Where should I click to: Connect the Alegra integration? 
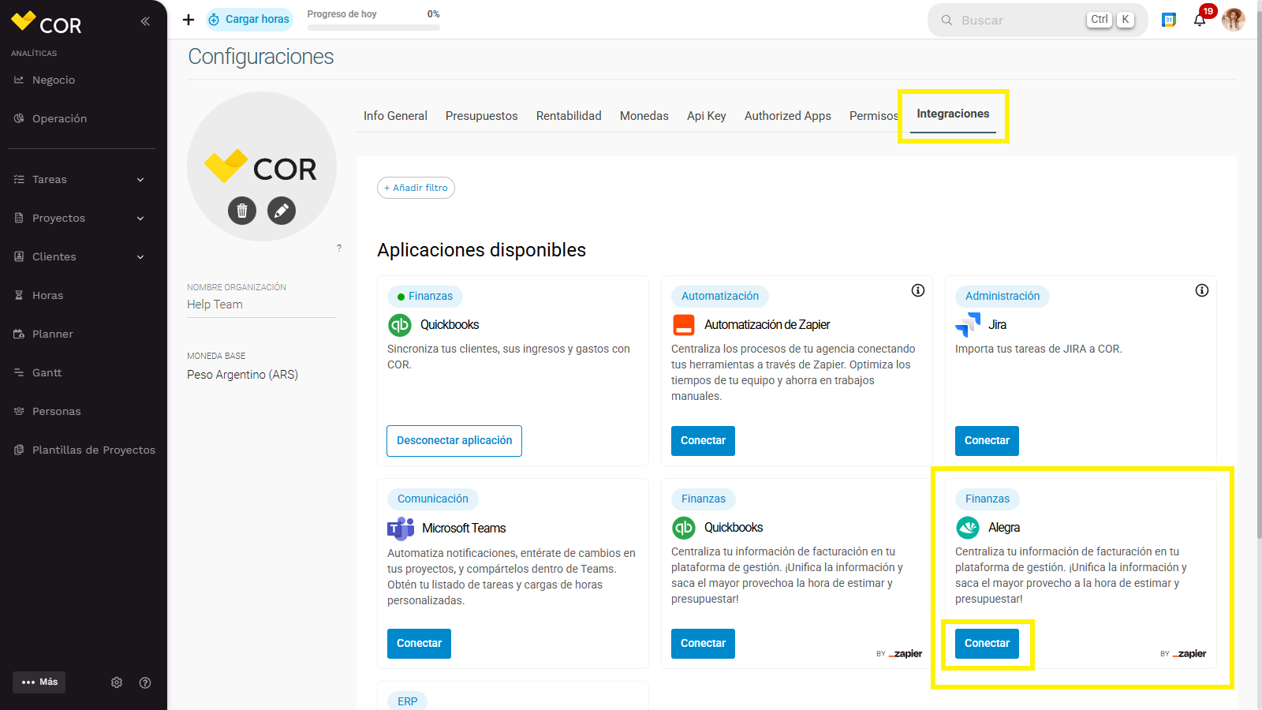[987, 644]
